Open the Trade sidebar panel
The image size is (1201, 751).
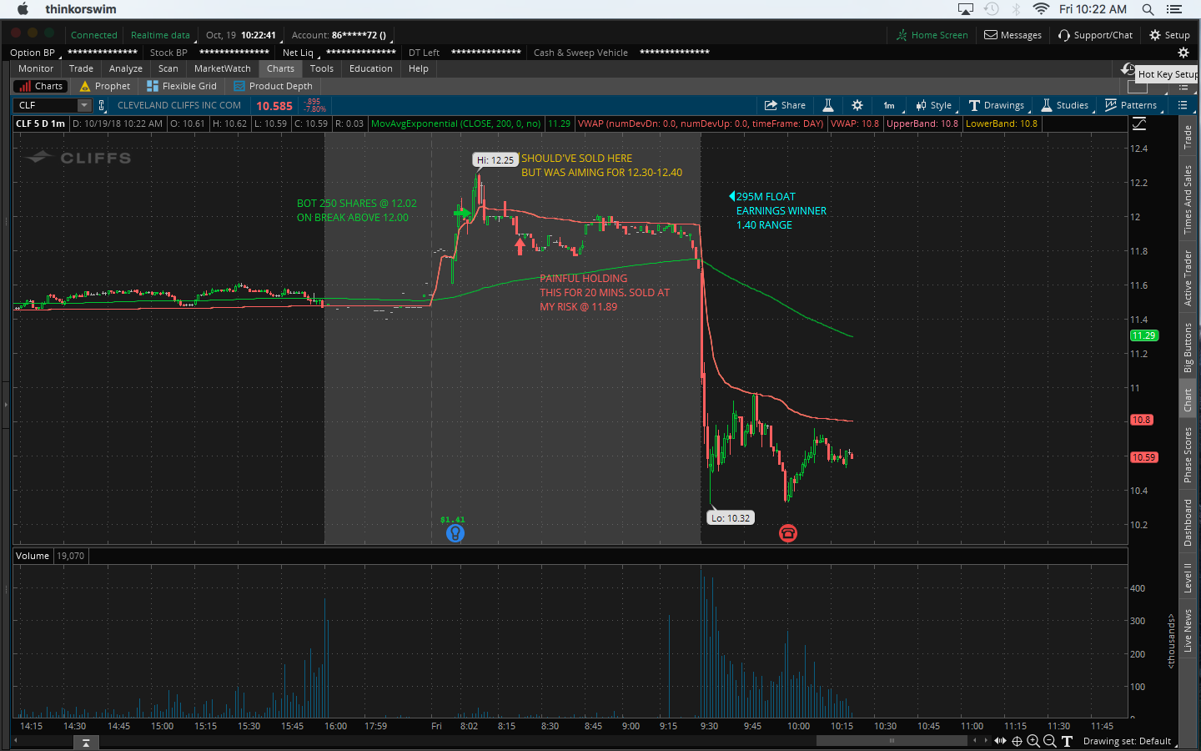(x=1188, y=137)
